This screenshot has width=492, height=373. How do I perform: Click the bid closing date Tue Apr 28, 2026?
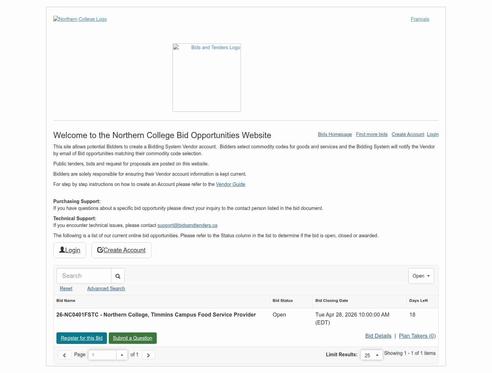coord(352,318)
